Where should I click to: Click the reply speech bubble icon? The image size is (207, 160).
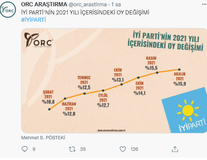[24, 149]
